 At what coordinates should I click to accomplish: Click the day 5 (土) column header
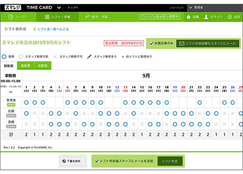(59, 89)
